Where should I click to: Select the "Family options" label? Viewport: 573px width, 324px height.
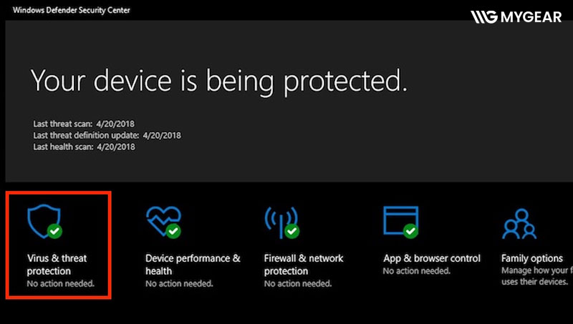(x=531, y=258)
